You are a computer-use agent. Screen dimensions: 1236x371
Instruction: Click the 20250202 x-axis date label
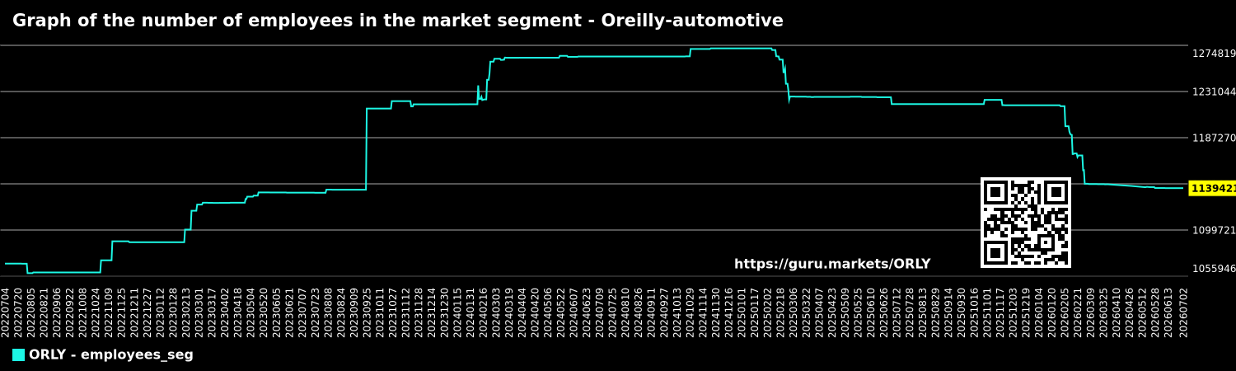click(x=768, y=312)
